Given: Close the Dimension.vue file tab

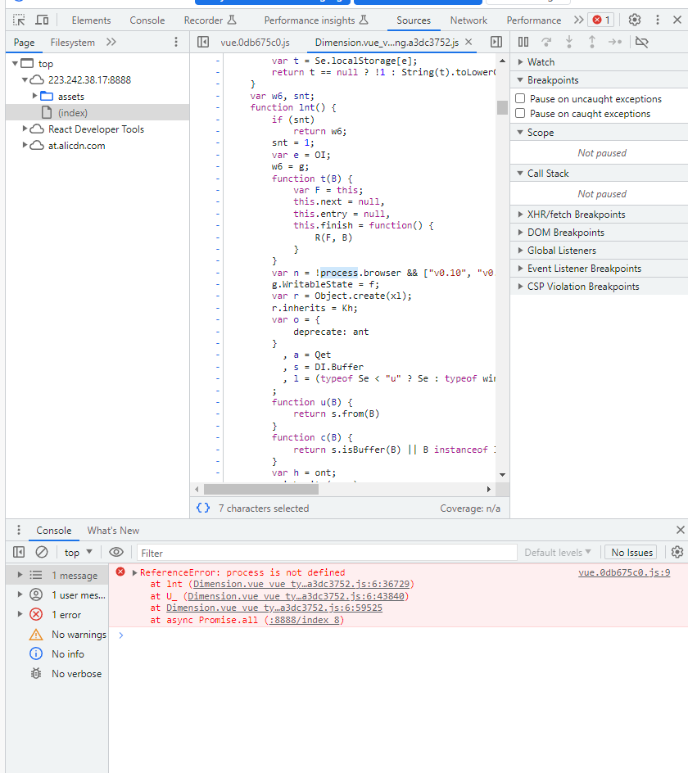Looking at the screenshot, I should coord(468,42).
